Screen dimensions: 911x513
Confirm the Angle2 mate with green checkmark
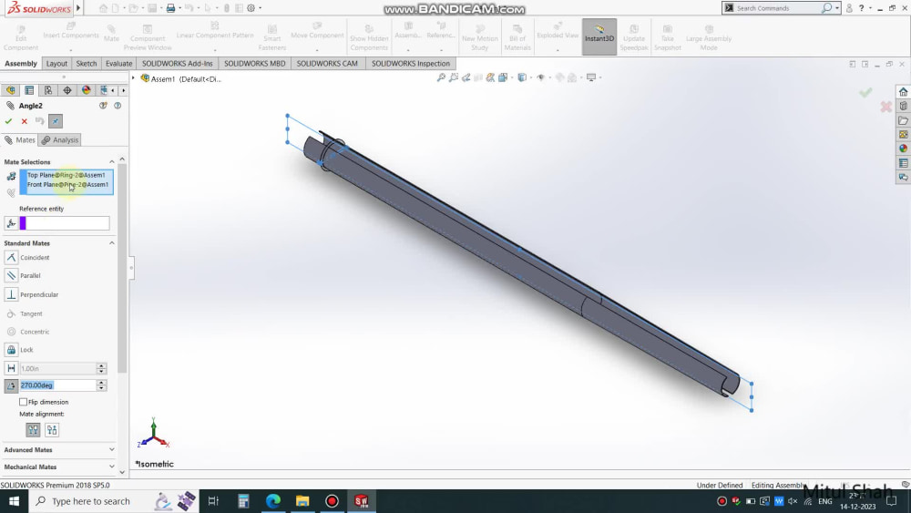coord(8,121)
